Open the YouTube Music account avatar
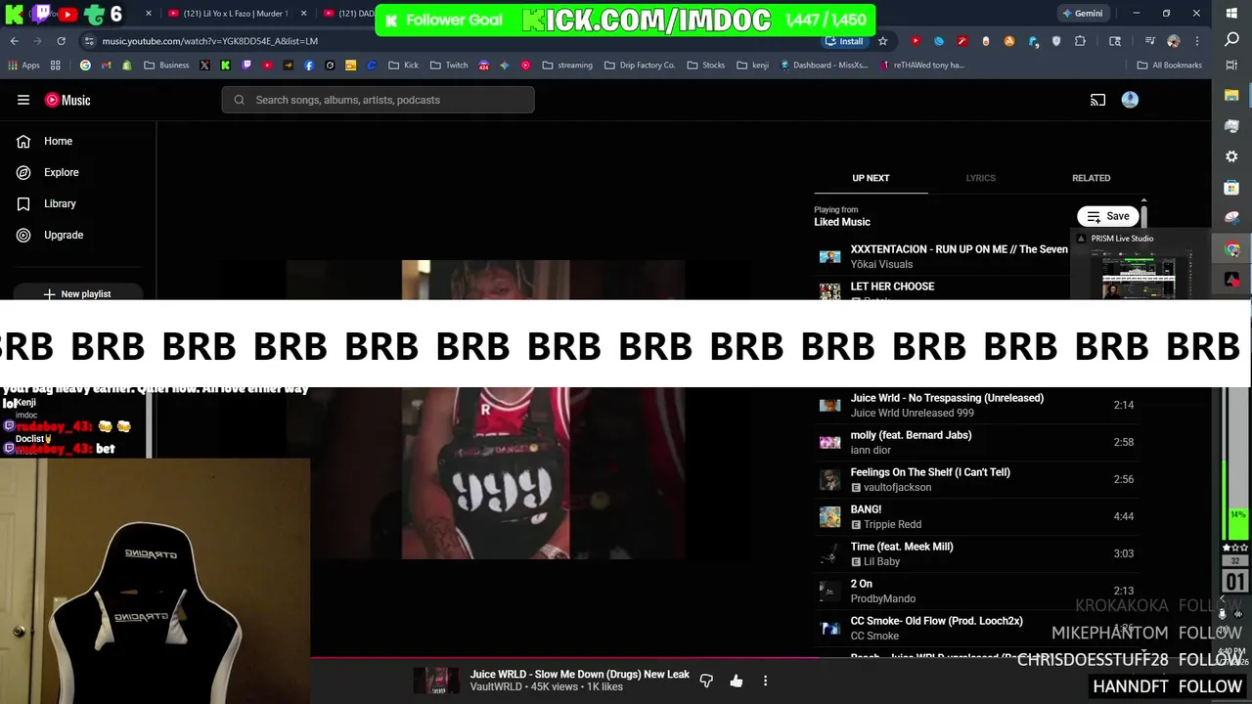 1130,100
